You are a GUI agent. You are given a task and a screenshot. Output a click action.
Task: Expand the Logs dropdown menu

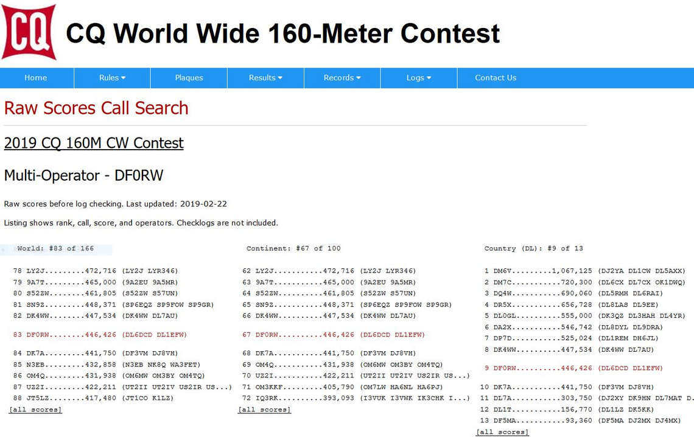point(419,78)
